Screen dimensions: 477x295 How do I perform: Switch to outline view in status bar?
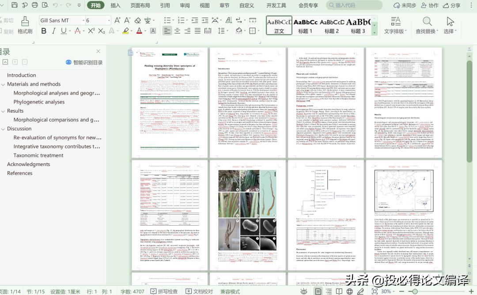point(329,291)
